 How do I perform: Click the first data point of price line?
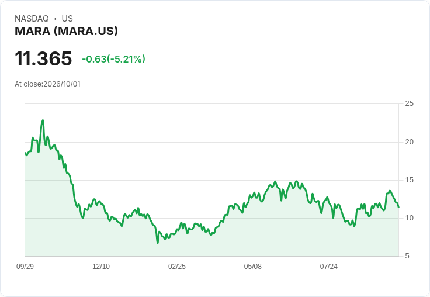(x=25, y=153)
